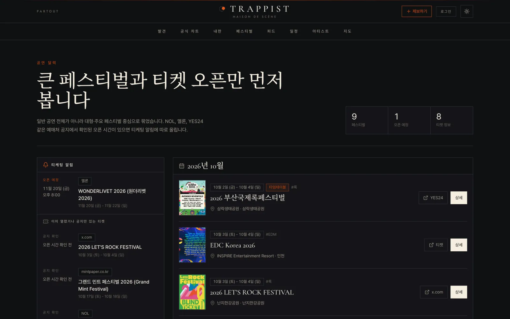Viewport: 510px width, 319px height.
Task: Click the ticket icon beside 이미 열렸거나 공지만 있는 티켓
Action: pyautogui.click(x=46, y=221)
